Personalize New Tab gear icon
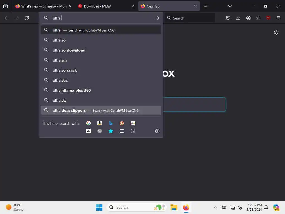The width and height of the screenshot is (285, 214). tap(276, 32)
